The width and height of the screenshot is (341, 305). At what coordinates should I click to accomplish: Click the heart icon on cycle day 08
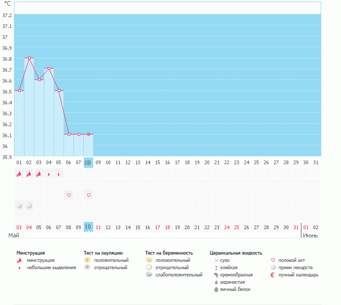tap(89, 195)
